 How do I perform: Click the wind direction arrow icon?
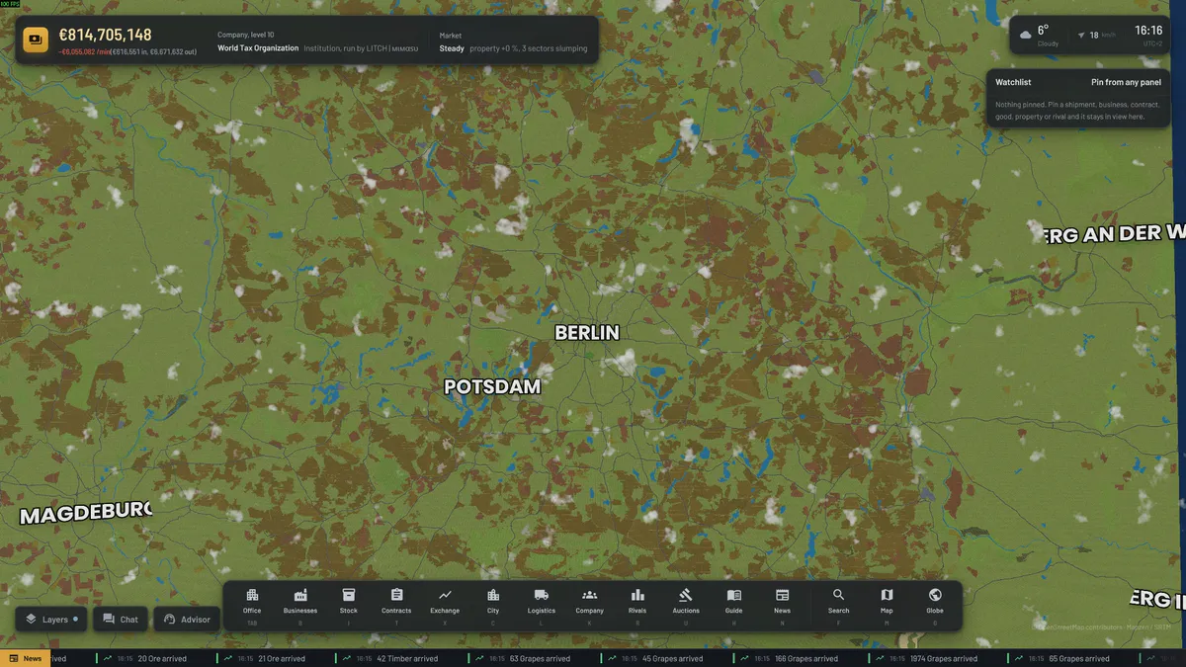tap(1081, 35)
